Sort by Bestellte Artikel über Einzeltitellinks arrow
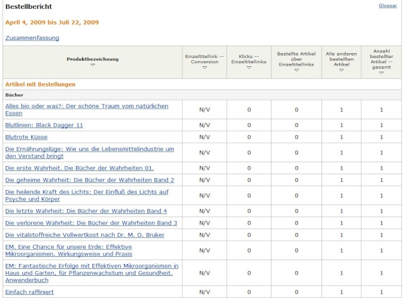Image resolution: width=405 pixels, height=298 pixels. [297, 70]
